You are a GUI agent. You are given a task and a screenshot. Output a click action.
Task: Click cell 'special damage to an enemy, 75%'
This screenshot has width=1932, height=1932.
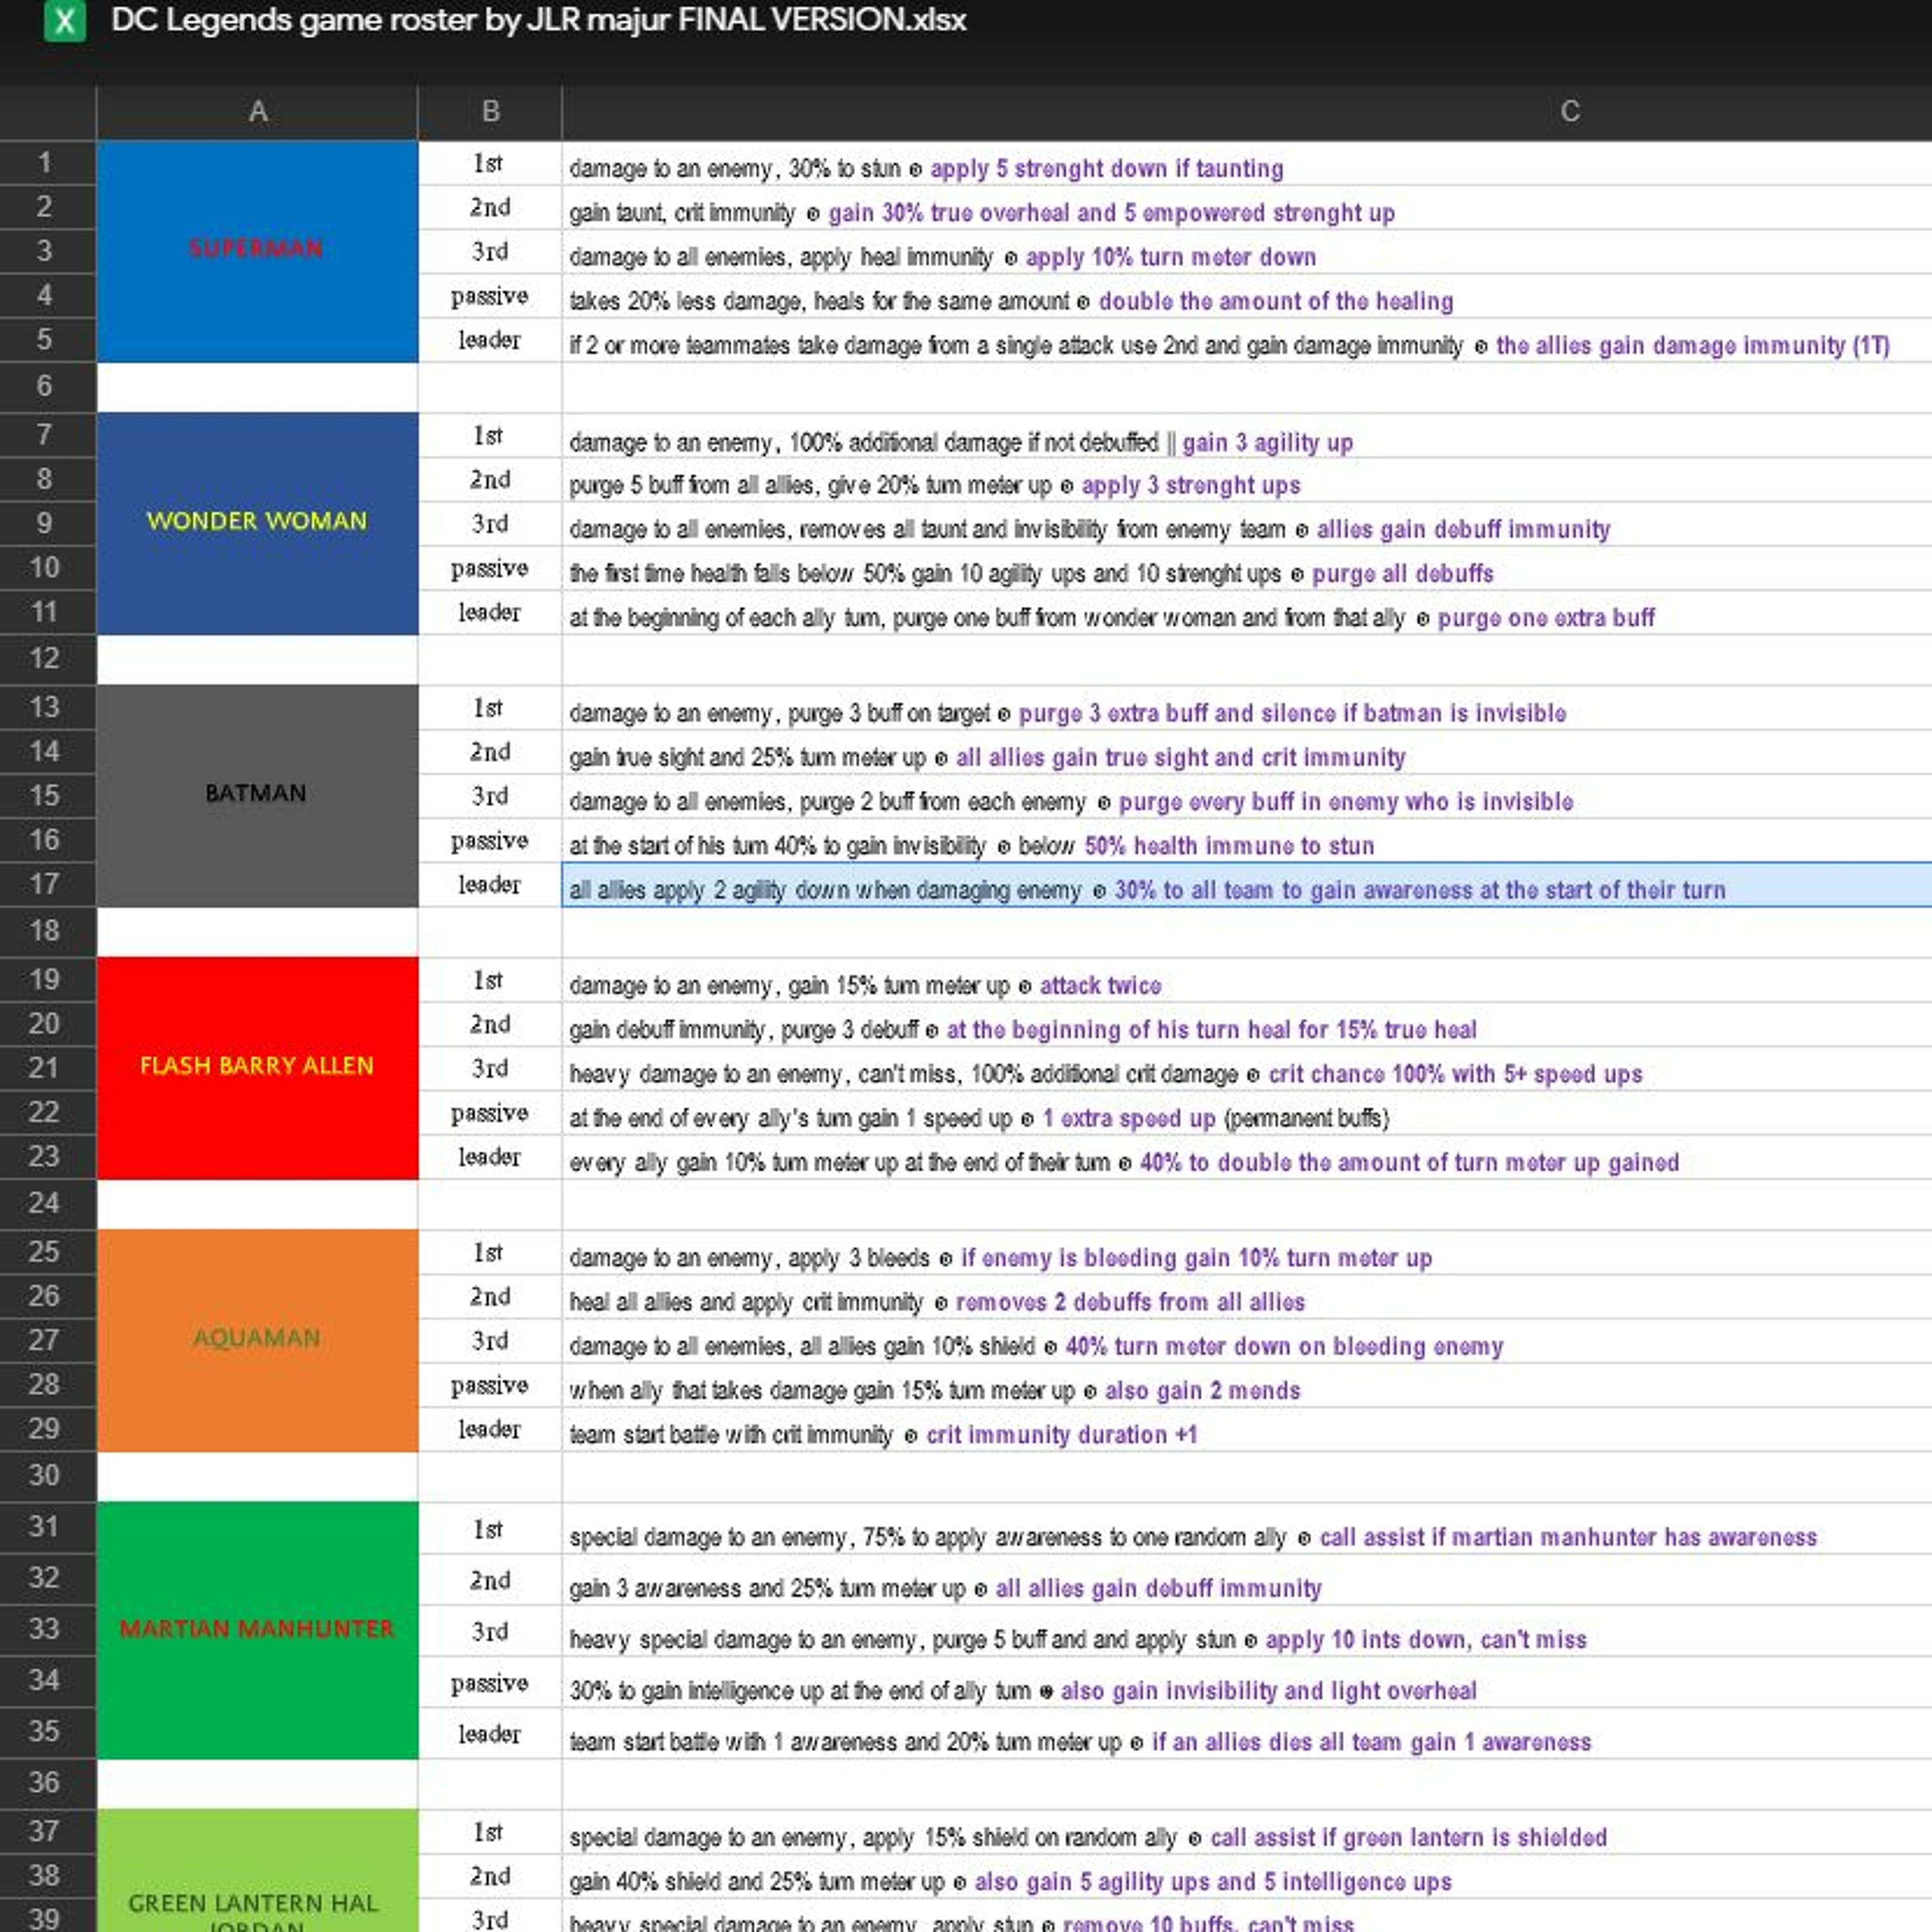point(1247,1528)
